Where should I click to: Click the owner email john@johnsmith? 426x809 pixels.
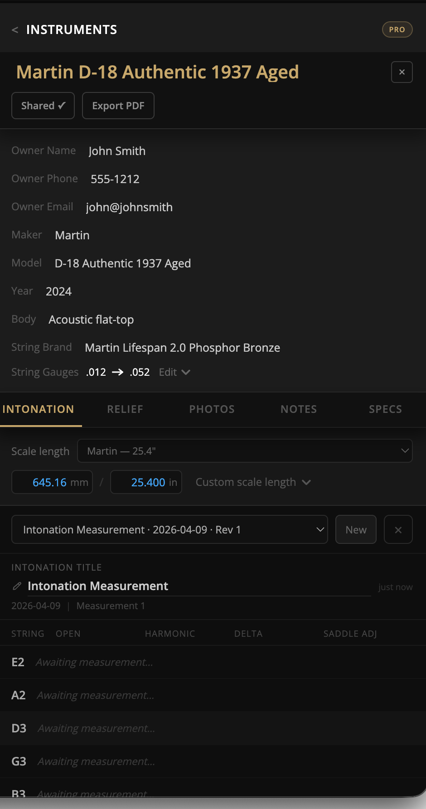[x=129, y=207]
